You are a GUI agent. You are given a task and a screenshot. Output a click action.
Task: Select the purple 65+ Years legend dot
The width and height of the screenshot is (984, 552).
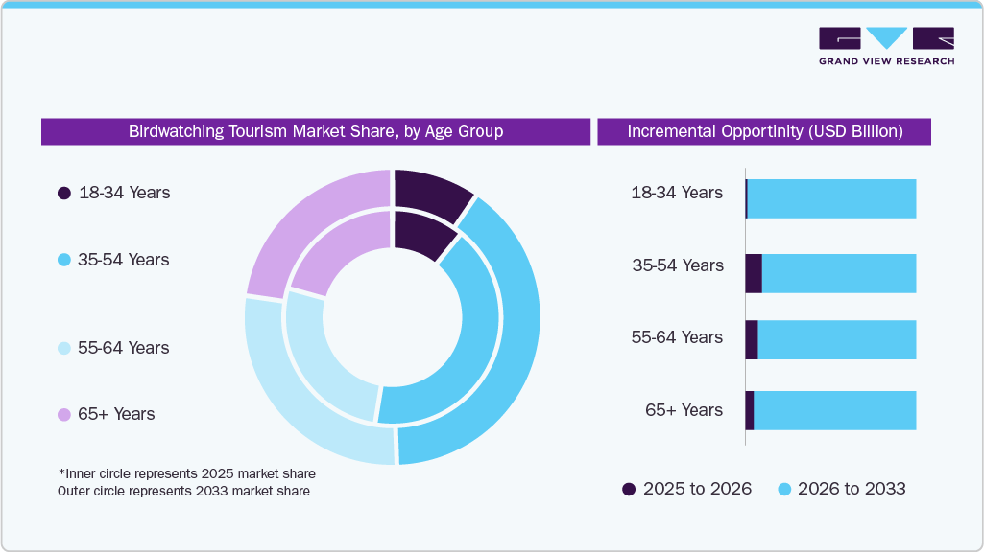[63, 414]
